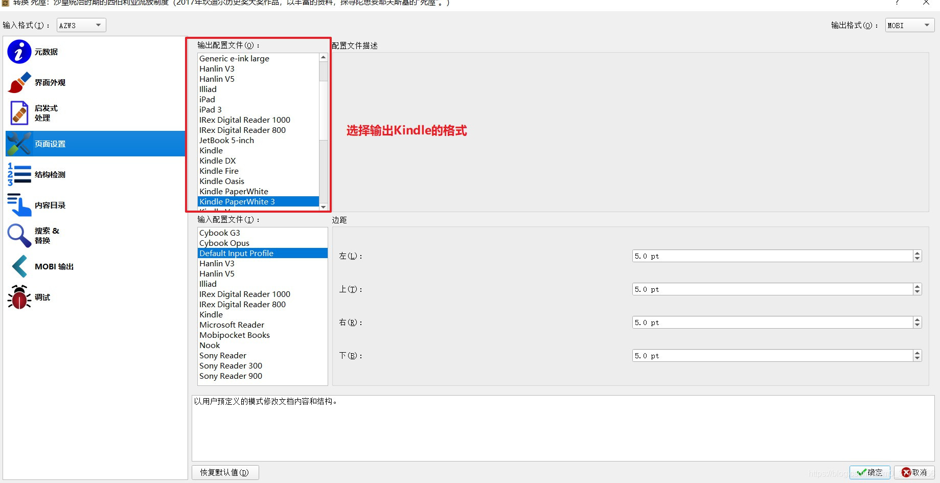This screenshot has height=483, width=940.
Task: Select Hanlin V5 in input profiles
Action: coord(263,273)
